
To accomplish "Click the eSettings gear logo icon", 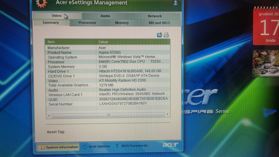I will pyautogui.click(x=42, y=3).
